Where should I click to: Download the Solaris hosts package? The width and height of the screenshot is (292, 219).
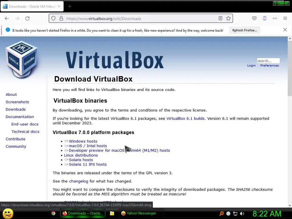pos(81,160)
